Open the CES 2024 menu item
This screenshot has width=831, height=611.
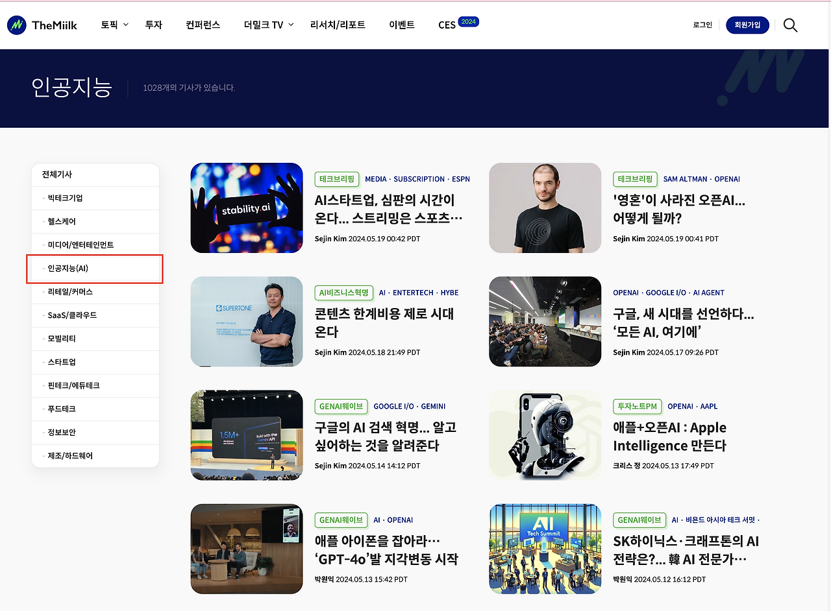click(458, 24)
